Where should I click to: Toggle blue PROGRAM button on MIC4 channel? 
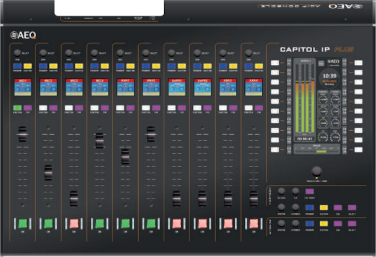tap(94, 66)
